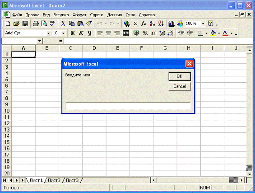Switch to the Лист3 sheet tab
This screenshot has height=193, width=255.
click(72, 180)
